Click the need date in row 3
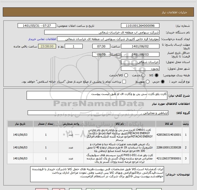Image resolution: width=197 pixels, height=190 pixels. (20, 158)
